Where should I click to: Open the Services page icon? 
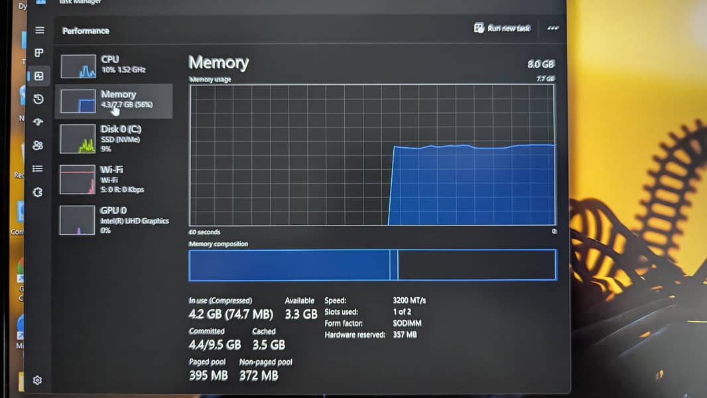point(38,192)
